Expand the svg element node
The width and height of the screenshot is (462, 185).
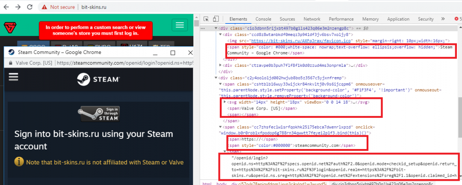pos(225,102)
